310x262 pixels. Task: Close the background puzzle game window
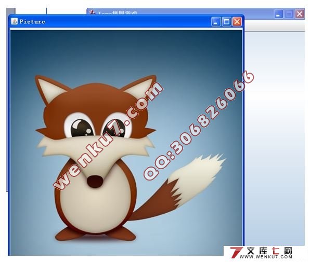[300, 14]
